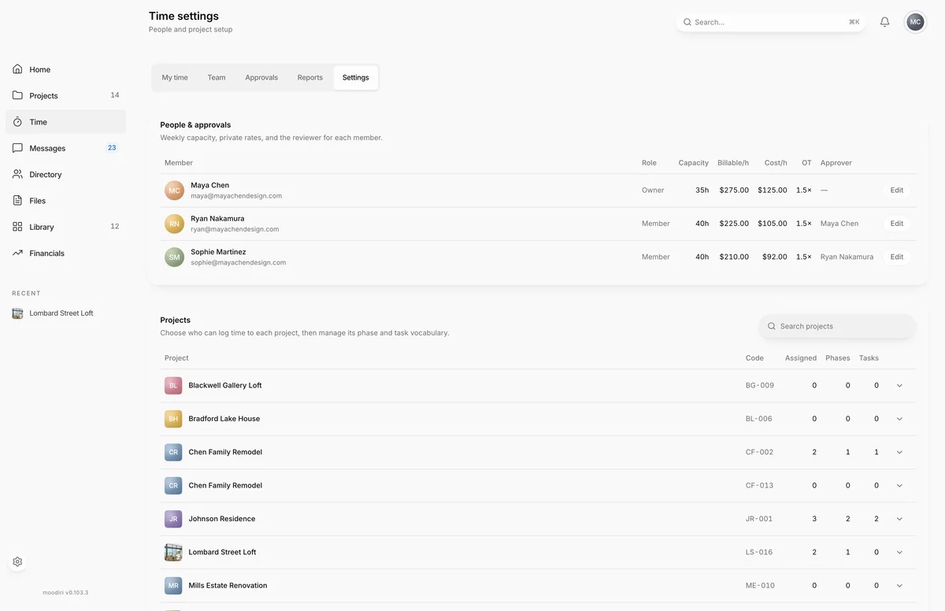Click the project code BG-009

760,386
